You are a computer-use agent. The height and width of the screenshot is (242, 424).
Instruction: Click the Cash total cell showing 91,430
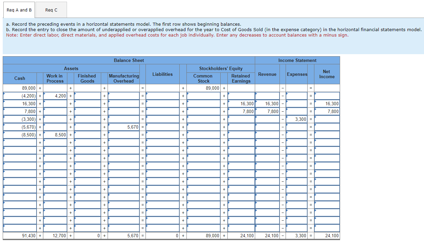coord(20,236)
